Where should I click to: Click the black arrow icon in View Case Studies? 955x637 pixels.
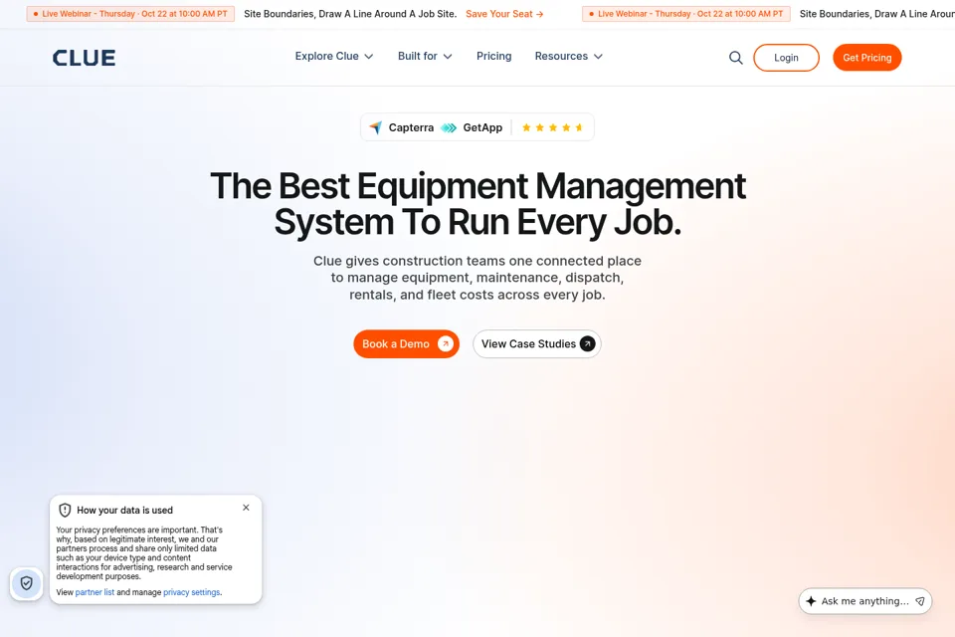587,343
